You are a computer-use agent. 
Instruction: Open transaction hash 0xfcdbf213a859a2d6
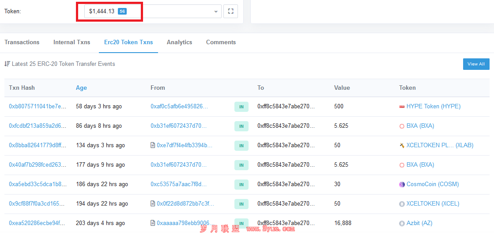[38, 126]
